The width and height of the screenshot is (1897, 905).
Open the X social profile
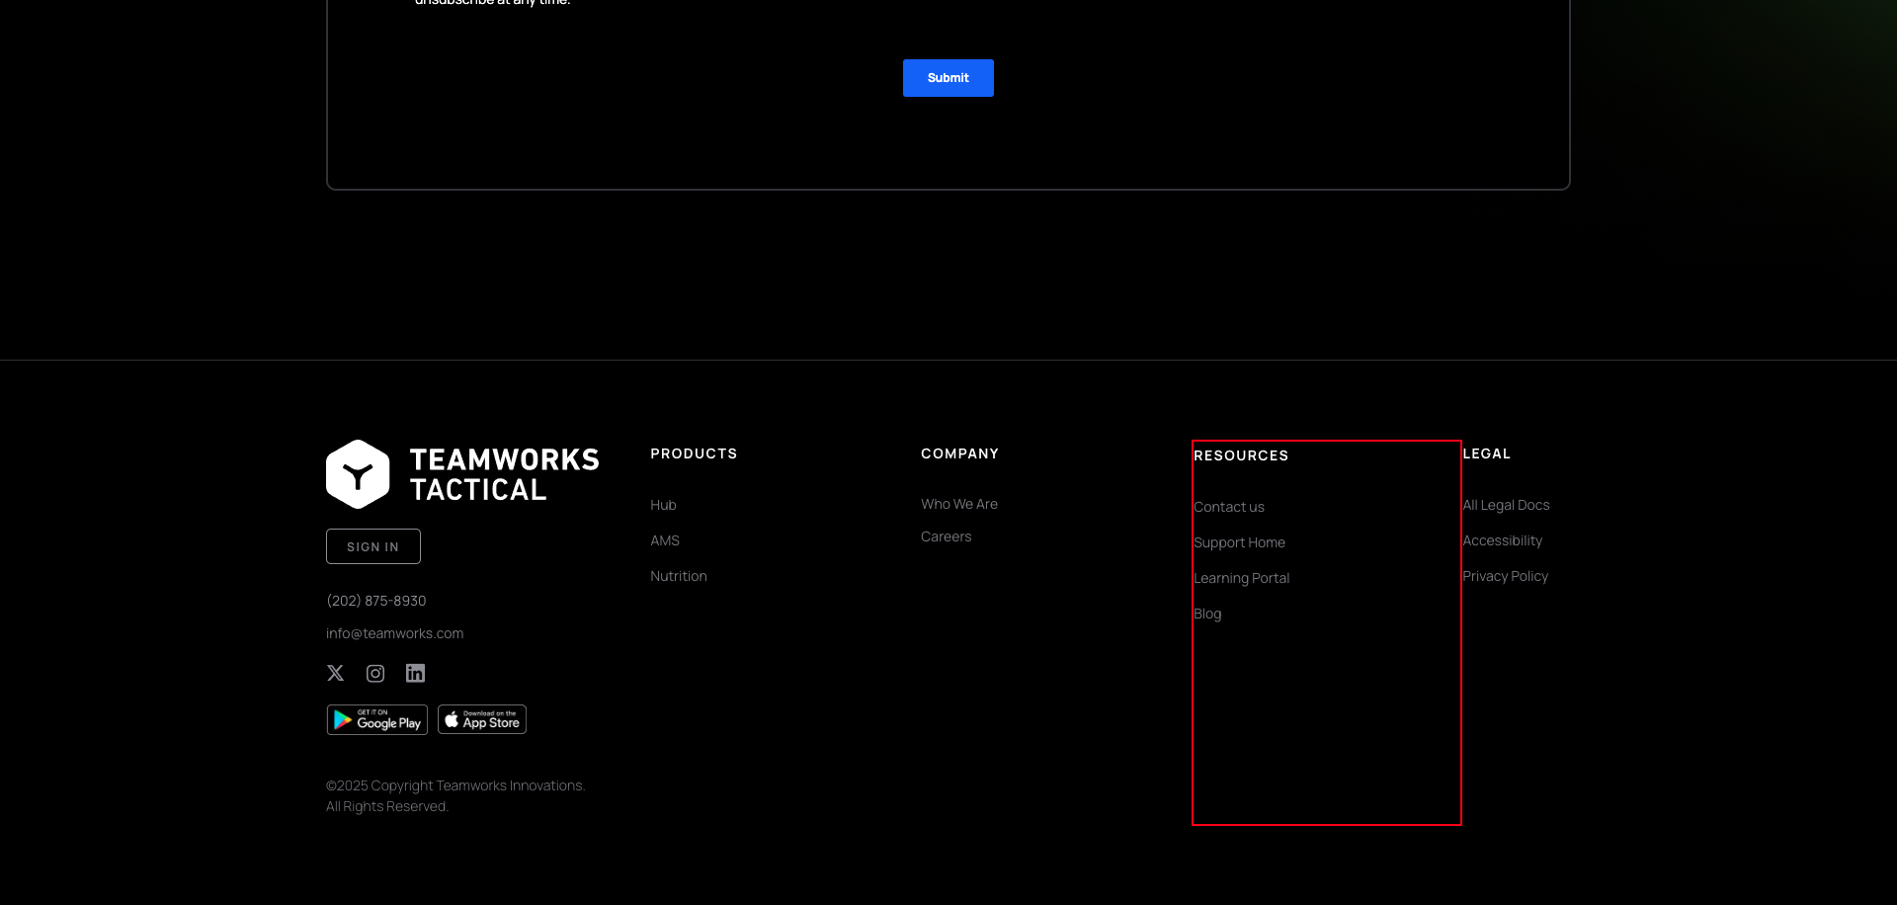coord(335,673)
